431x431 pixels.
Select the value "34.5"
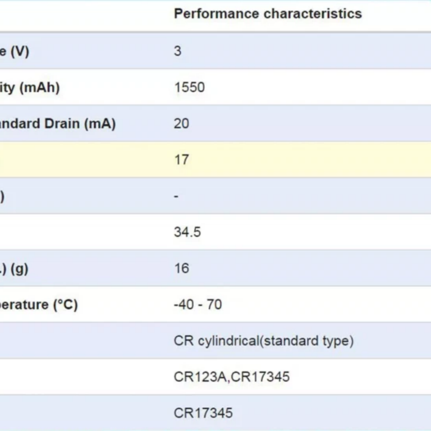[187, 232]
